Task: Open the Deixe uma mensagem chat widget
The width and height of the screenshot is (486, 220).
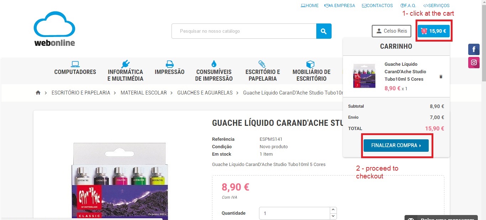Action: tap(441, 218)
